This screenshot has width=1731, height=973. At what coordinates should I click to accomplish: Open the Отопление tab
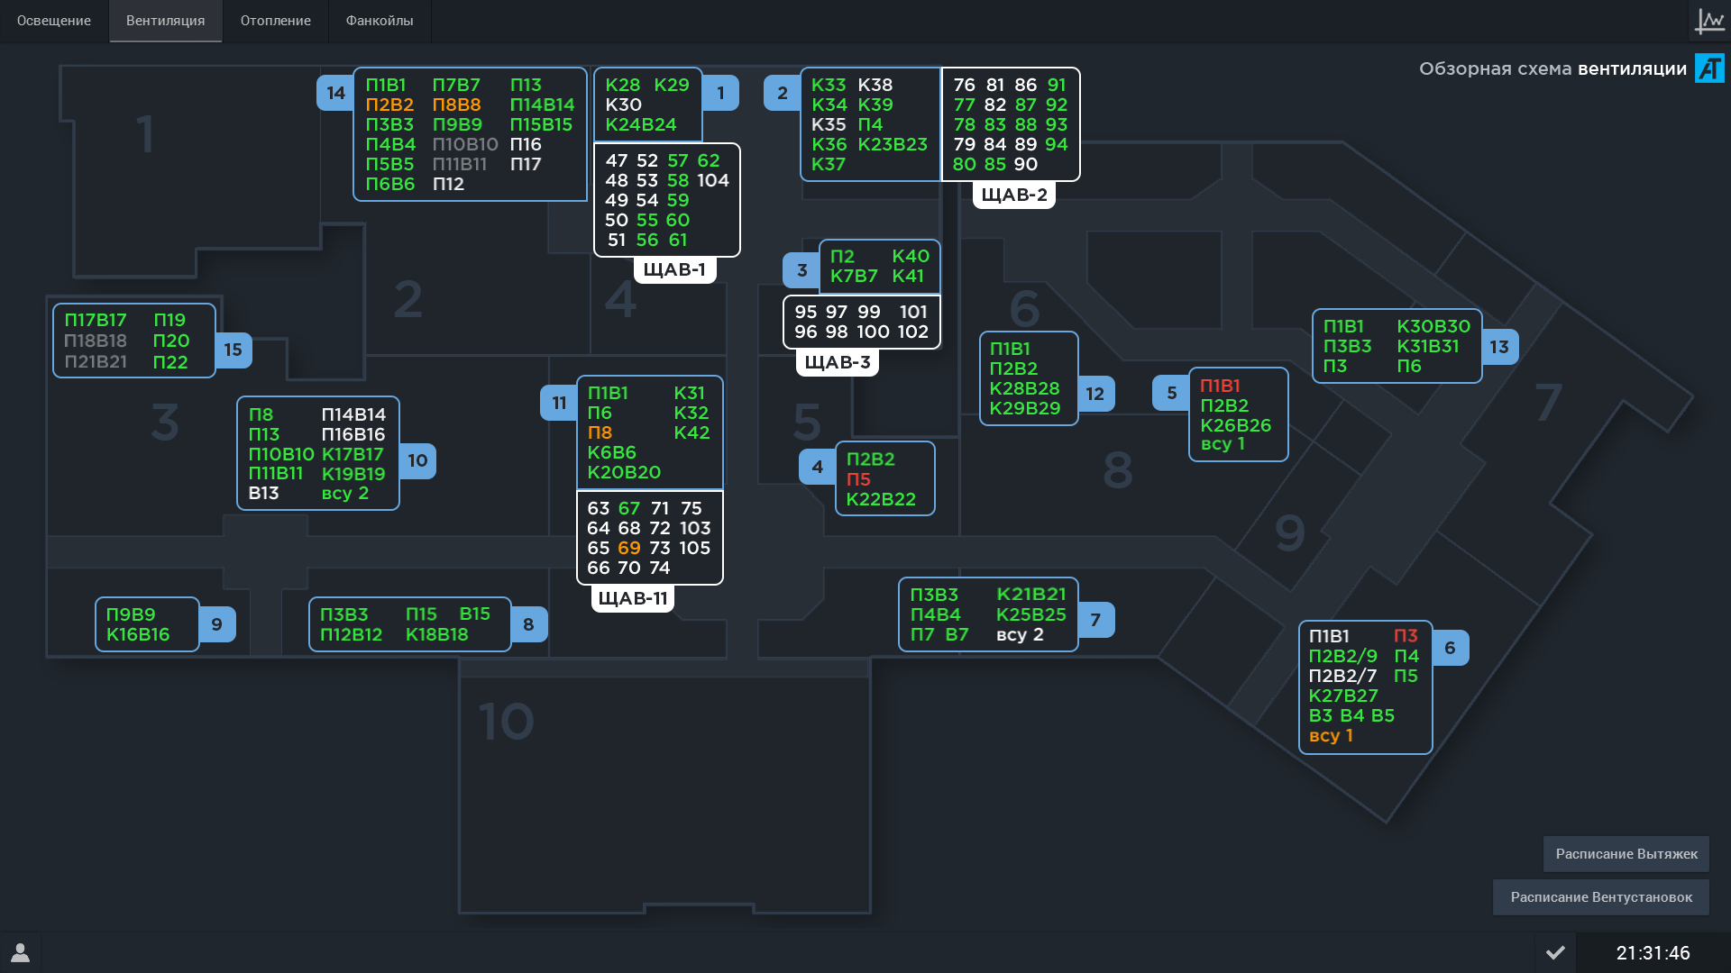tap(276, 21)
